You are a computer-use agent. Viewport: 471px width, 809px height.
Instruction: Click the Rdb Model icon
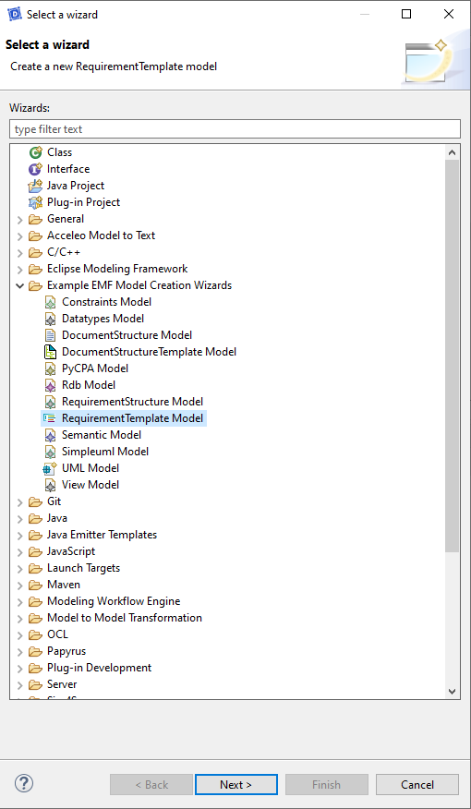coord(50,385)
